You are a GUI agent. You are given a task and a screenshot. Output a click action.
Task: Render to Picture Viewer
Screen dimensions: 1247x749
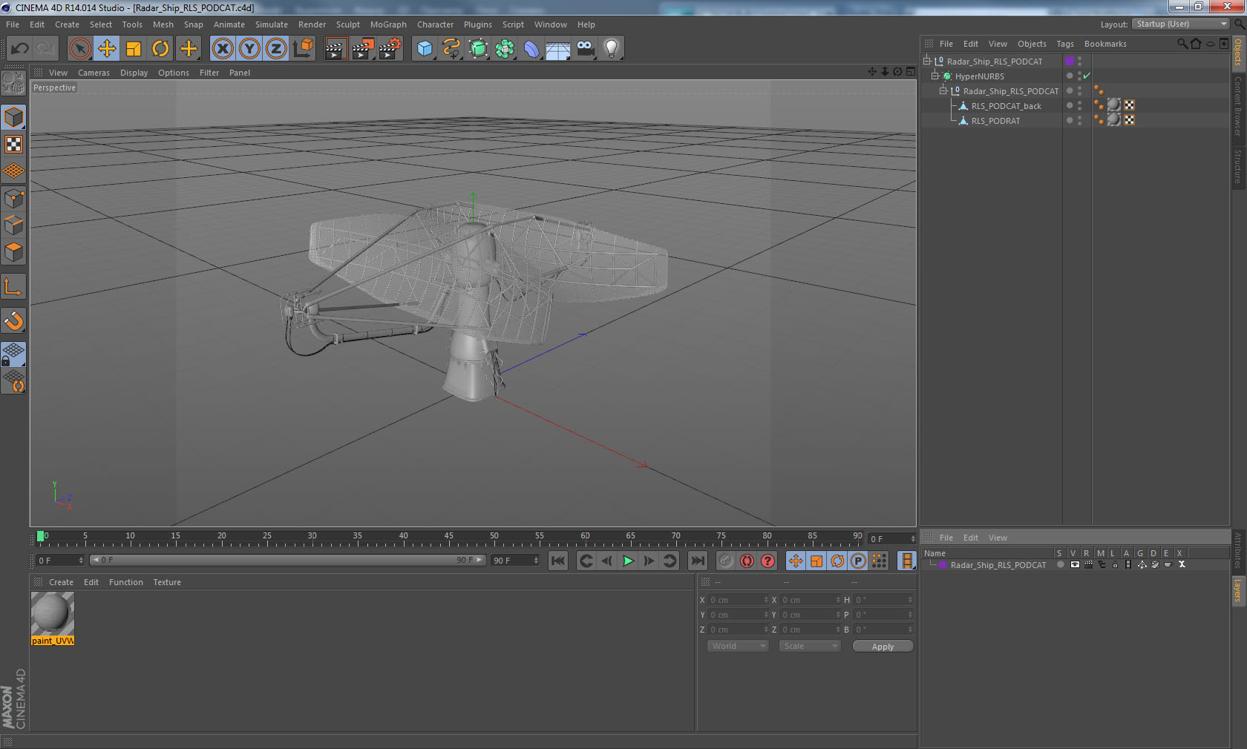[363, 49]
